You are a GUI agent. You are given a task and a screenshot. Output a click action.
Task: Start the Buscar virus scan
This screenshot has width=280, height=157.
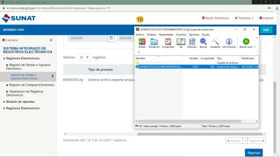tap(246, 42)
